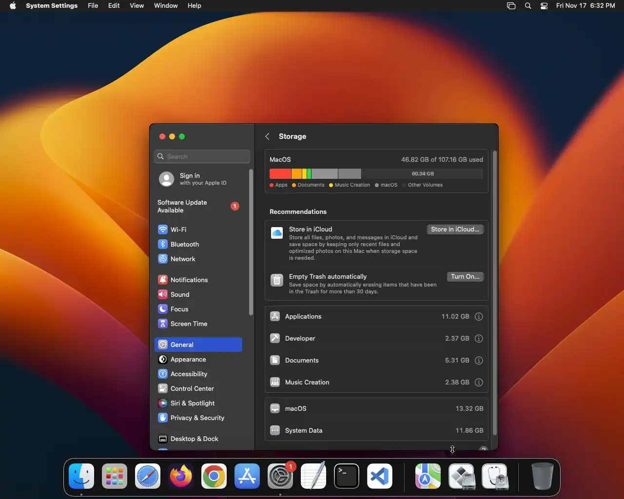624x499 pixels.
Task: Launch Visual Studio Code from Dock
Action: point(380,476)
